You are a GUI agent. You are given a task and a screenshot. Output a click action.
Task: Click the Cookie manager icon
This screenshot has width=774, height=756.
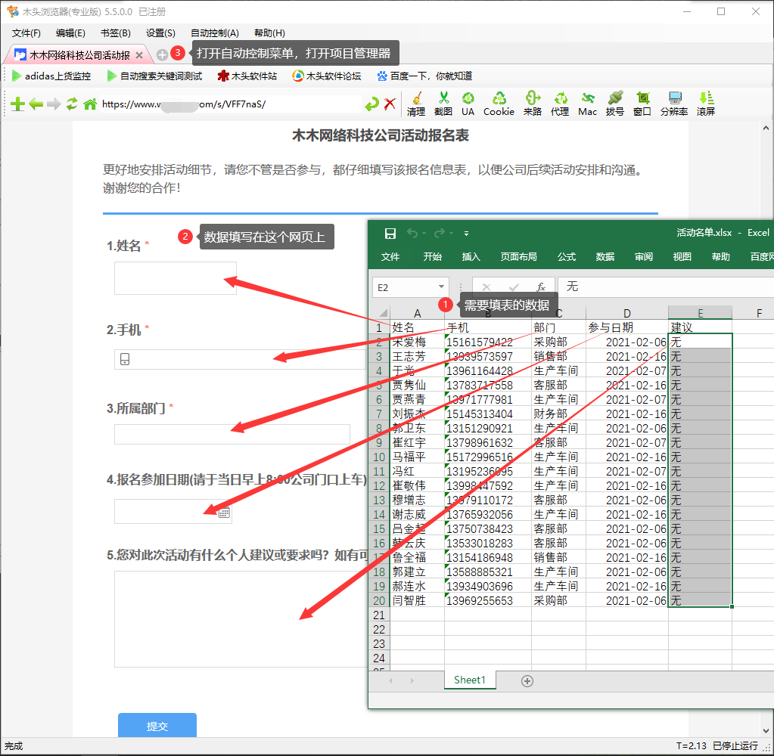pyautogui.click(x=500, y=104)
